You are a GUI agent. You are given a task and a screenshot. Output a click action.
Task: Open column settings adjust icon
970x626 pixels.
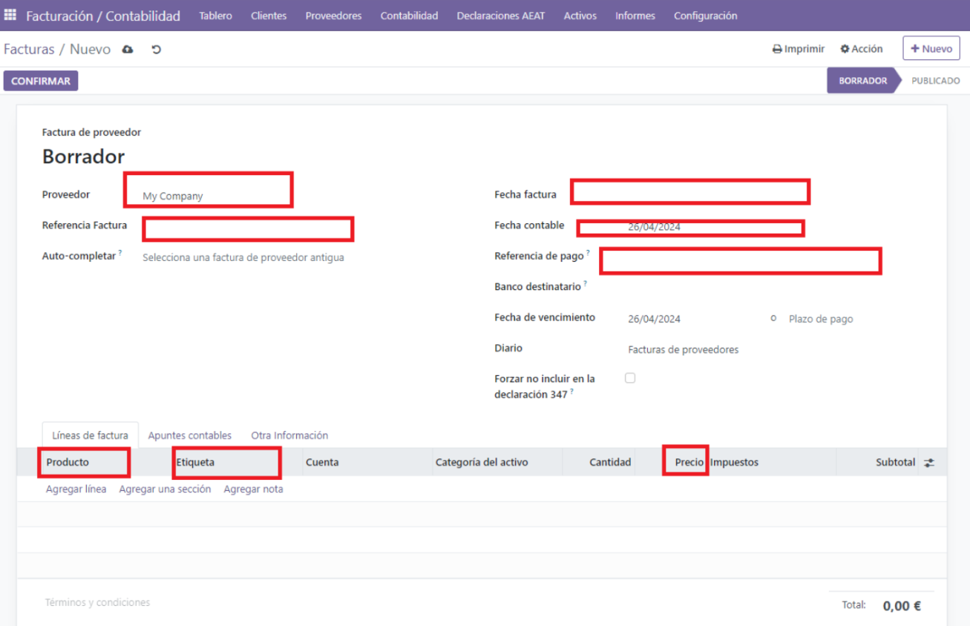coord(929,462)
